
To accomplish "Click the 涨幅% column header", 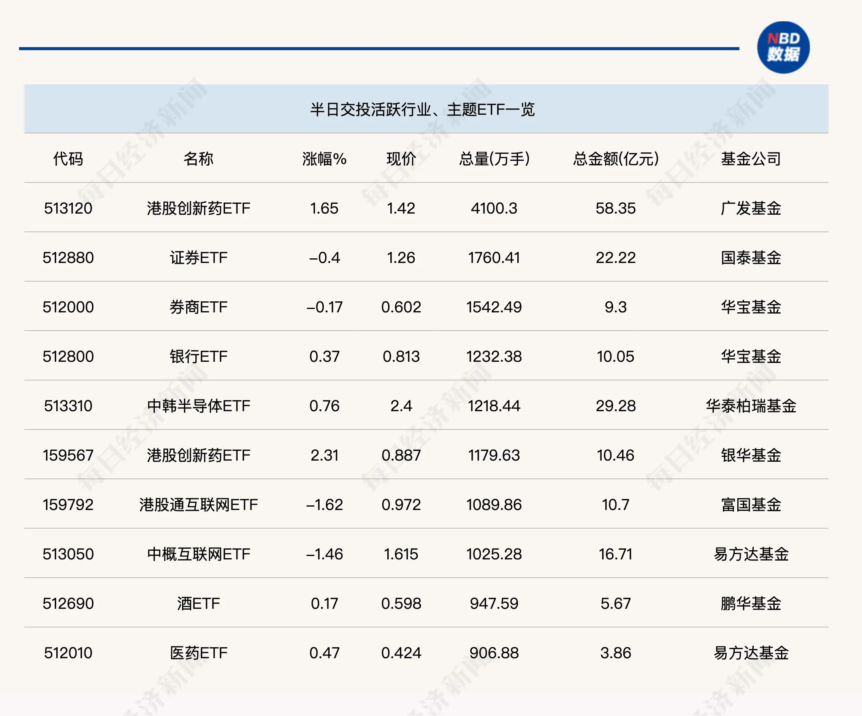I will click(324, 159).
